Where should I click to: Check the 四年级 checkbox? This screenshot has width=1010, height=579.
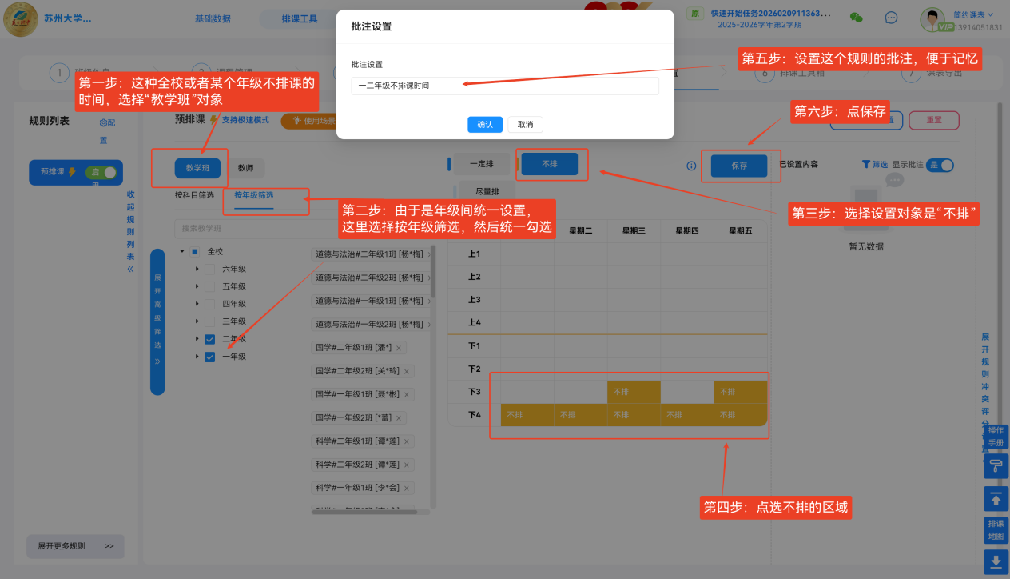point(210,304)
